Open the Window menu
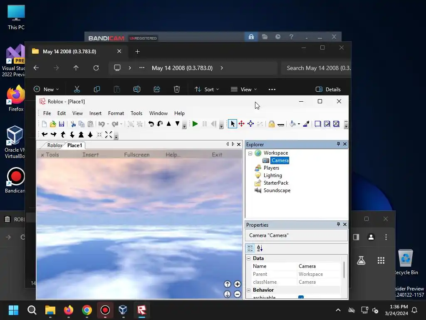 (159, 113)
